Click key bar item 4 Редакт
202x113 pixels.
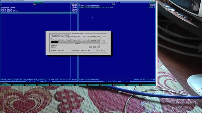43,85
